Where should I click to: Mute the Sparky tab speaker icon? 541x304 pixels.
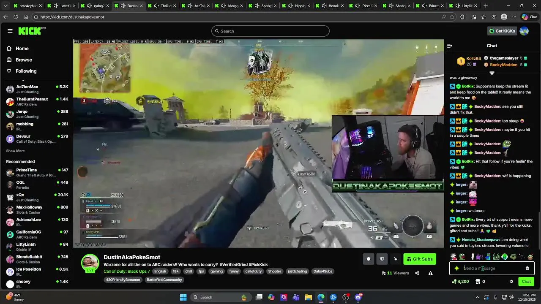tap(257, 6)
